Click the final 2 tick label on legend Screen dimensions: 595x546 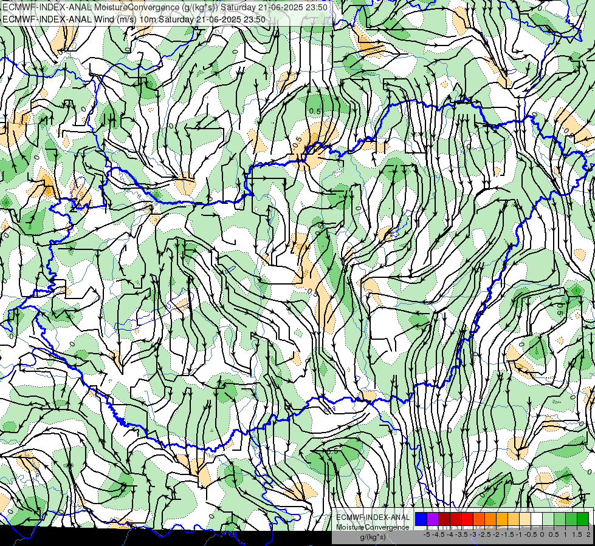(588, 534)
